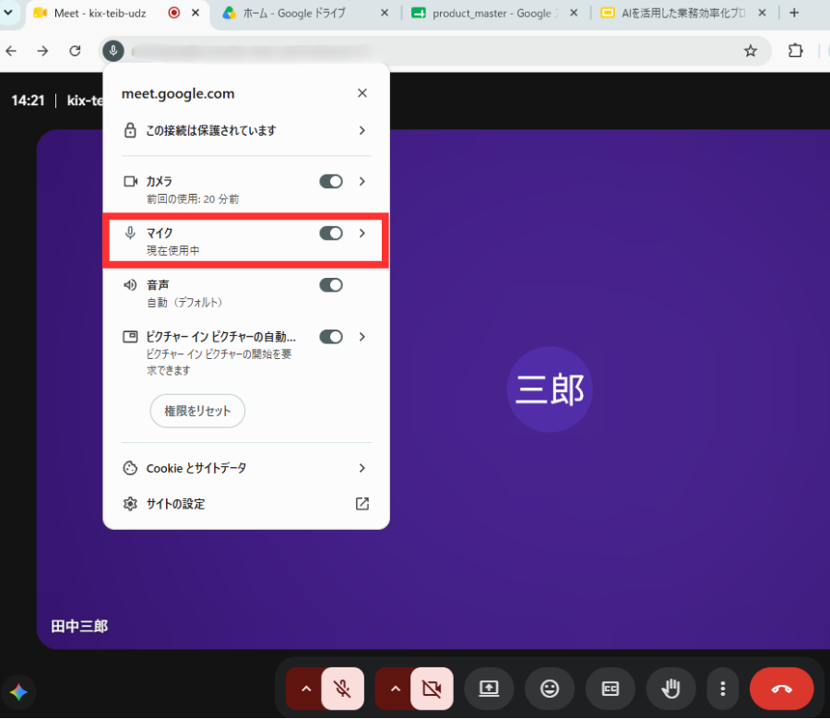Image resolution: width=830 pixels, height=719 pixels.
Task: Expand Cookie とサイトデータ chevron
Action: [362, 468]
